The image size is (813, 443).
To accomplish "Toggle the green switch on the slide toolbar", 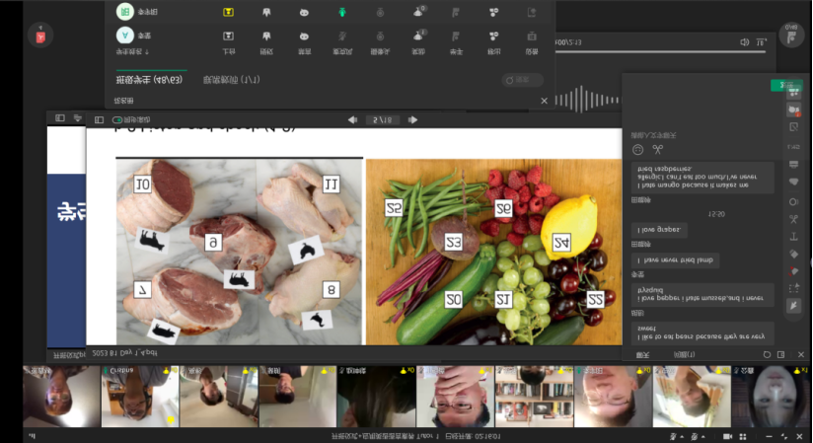I will tap(117, 120).
